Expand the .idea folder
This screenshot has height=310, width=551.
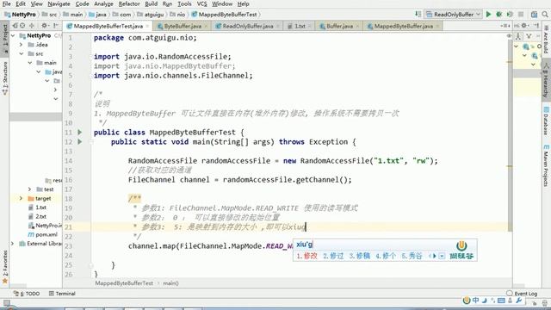[x=21, y=45]
